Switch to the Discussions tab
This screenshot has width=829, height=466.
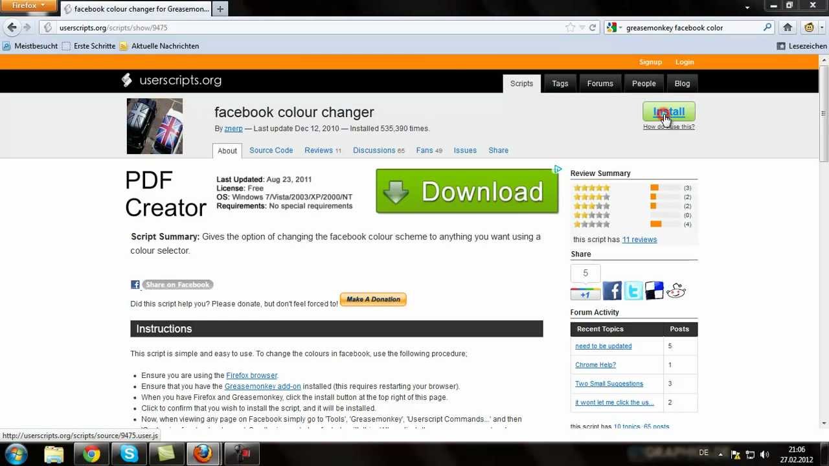tap(378, 150)
